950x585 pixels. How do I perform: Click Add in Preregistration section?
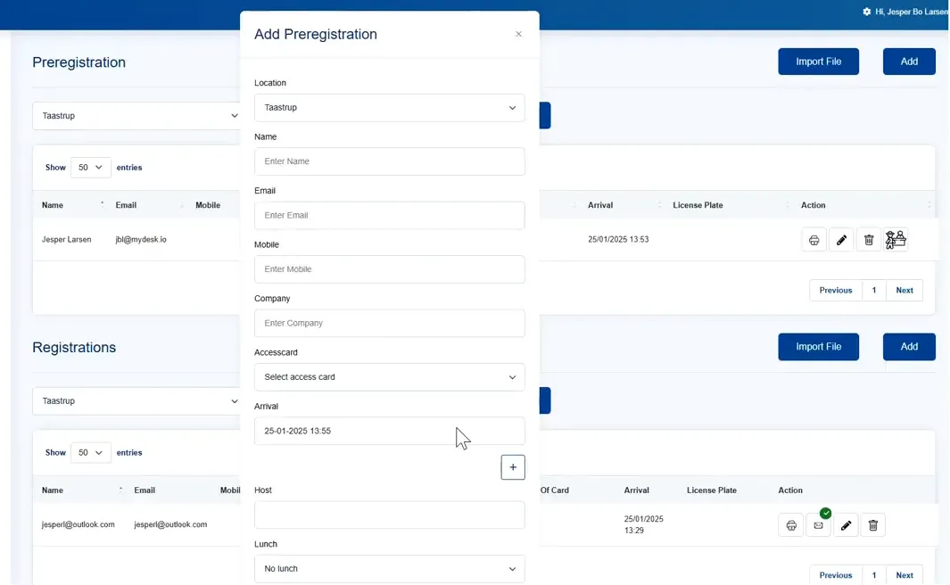tap(909, 62)
